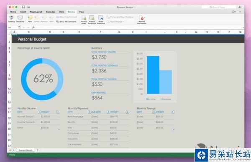Open the Monthly Expenses DUE DATE filter dropdown
The height and width of the screenshot is (162, 251).
click(x=108, y=112)
